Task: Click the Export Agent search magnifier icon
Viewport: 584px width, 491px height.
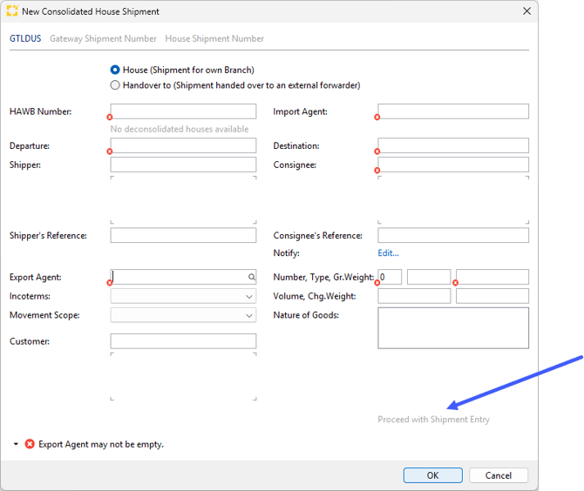Action: [252, 277]
